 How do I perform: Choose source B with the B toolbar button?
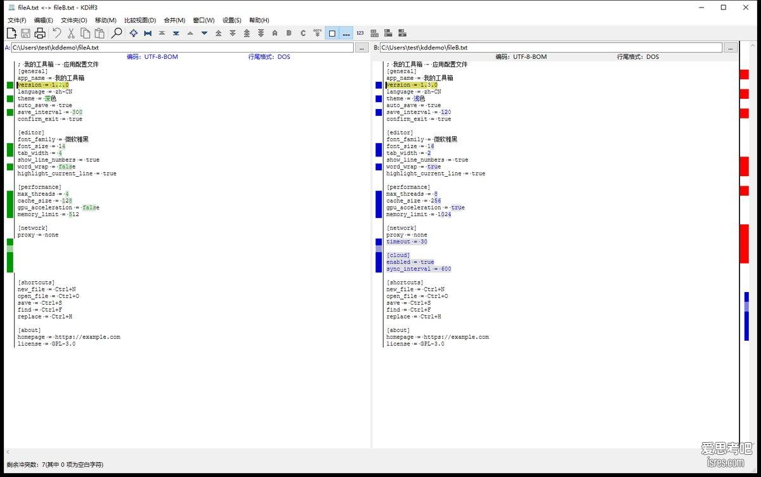(x=289, y=33)
